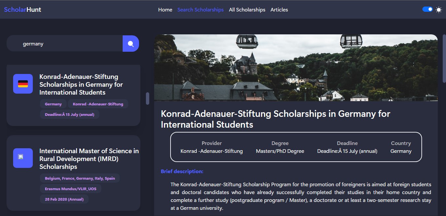Open the Articles nav item
Viewport: 446px width, 216px height.
pyautogui.click(x=279, y=10)
